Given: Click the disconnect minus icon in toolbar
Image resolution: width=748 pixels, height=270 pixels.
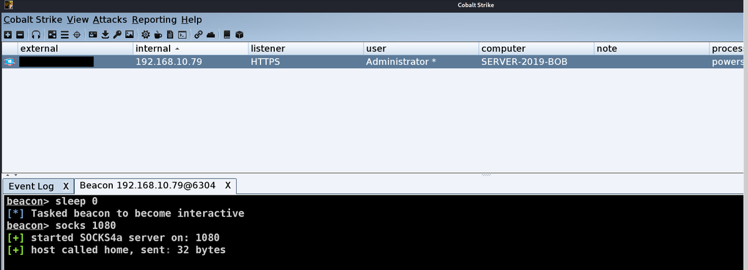Looking at the screenshot, I should coord(20,34).
